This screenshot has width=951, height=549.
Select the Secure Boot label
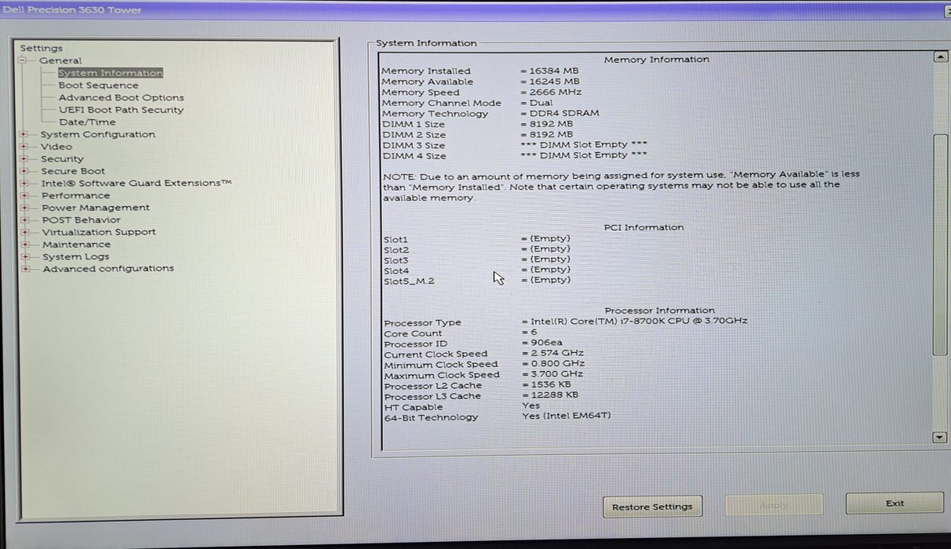[x=73, y=171]
